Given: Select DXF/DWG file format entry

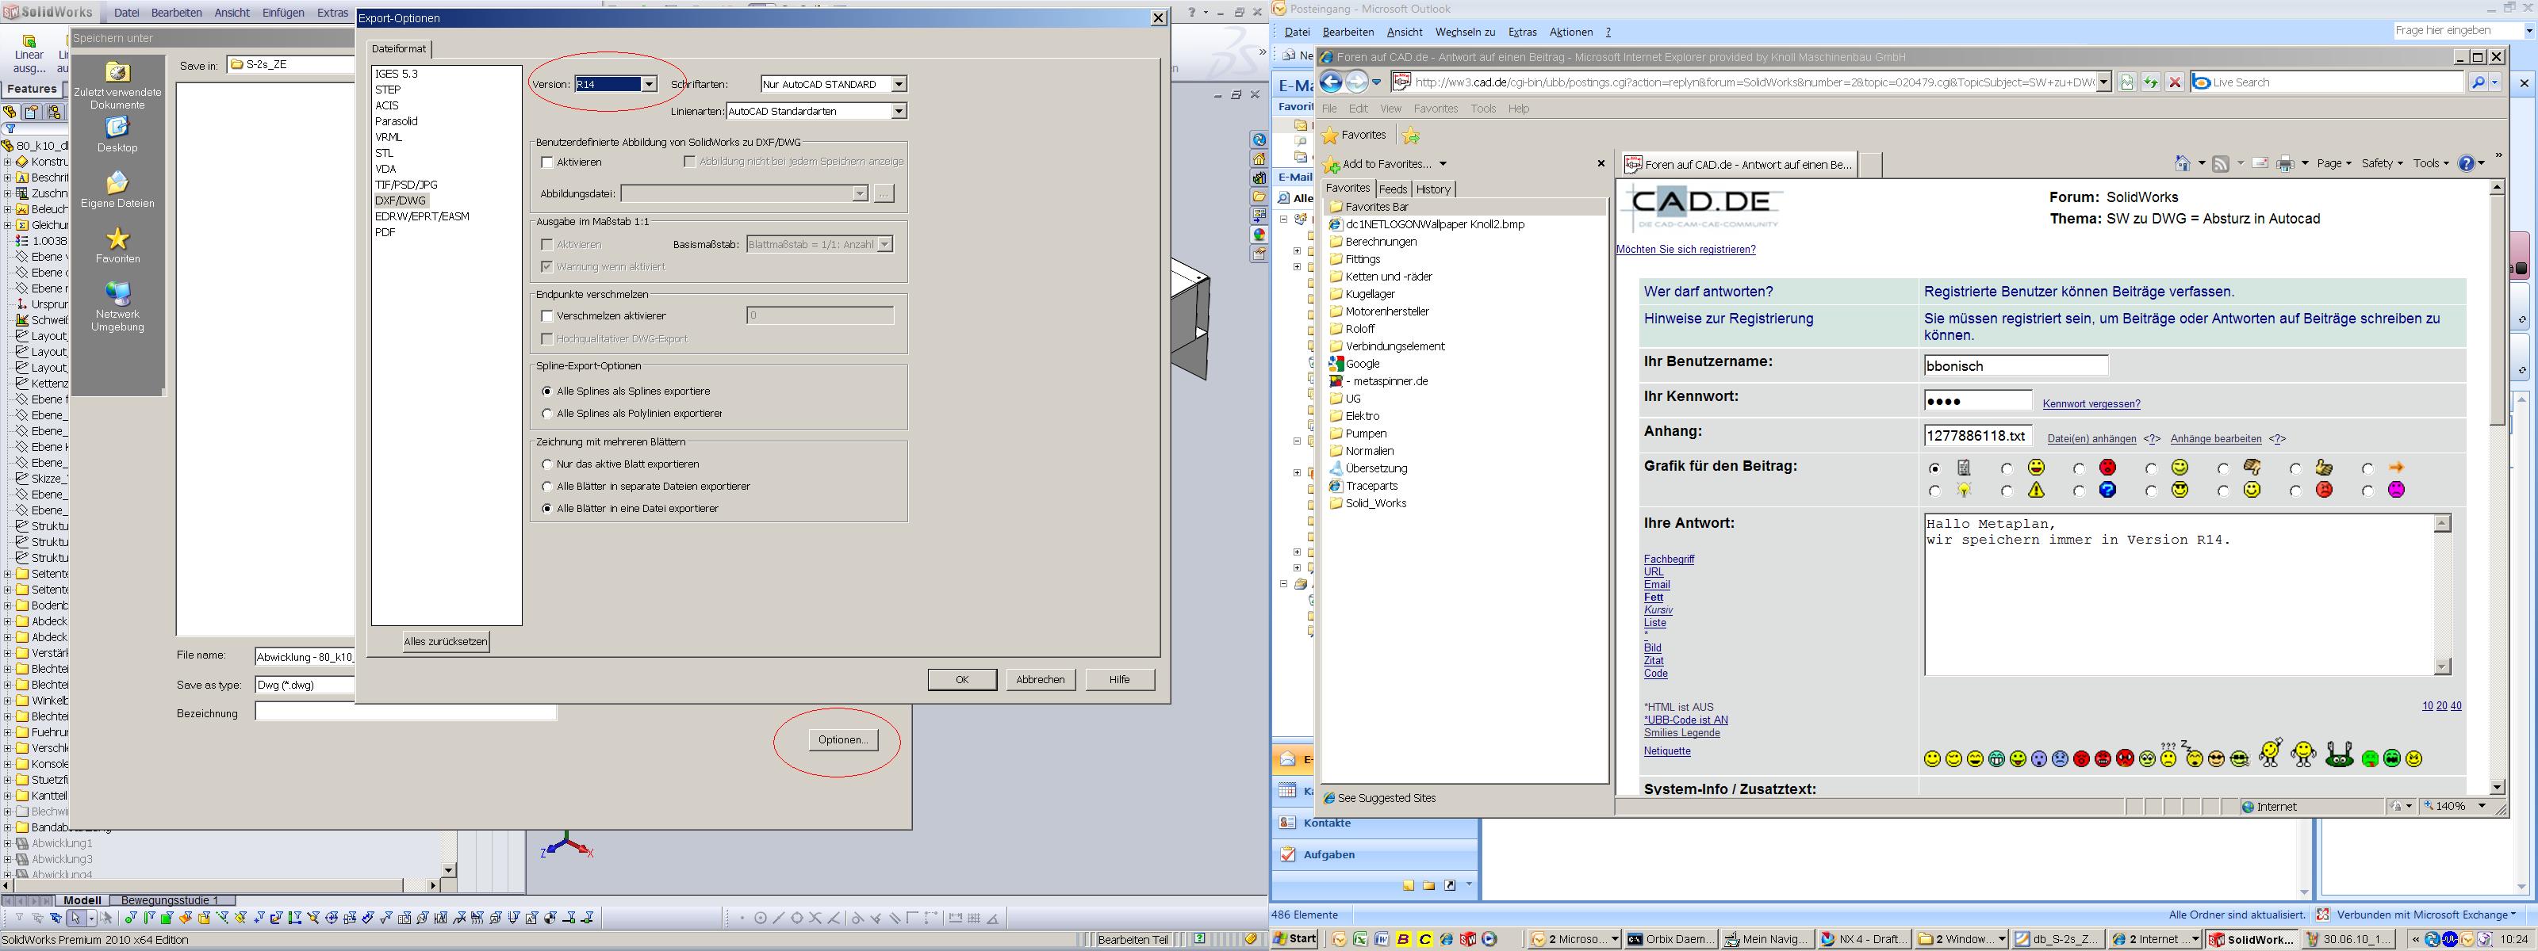Looking at the screenshot, I should point(401,201).
